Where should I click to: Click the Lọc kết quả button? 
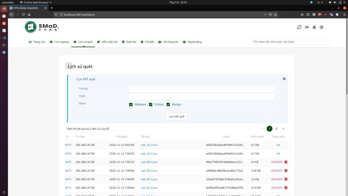tap(177, 117)
